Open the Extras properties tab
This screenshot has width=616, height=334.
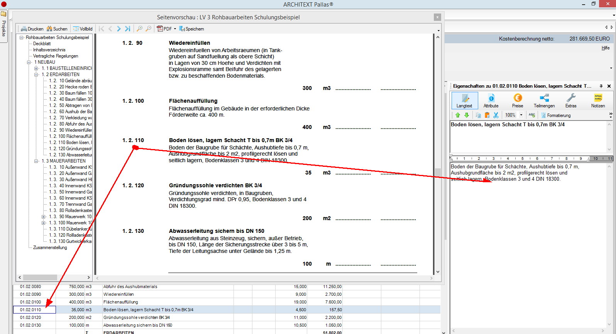[x=571, y=100]
